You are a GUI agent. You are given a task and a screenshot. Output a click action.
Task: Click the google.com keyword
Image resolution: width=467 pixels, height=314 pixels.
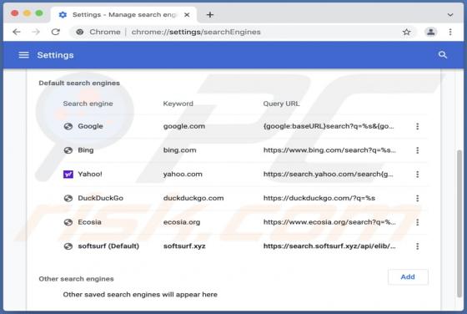pos(184,126)
